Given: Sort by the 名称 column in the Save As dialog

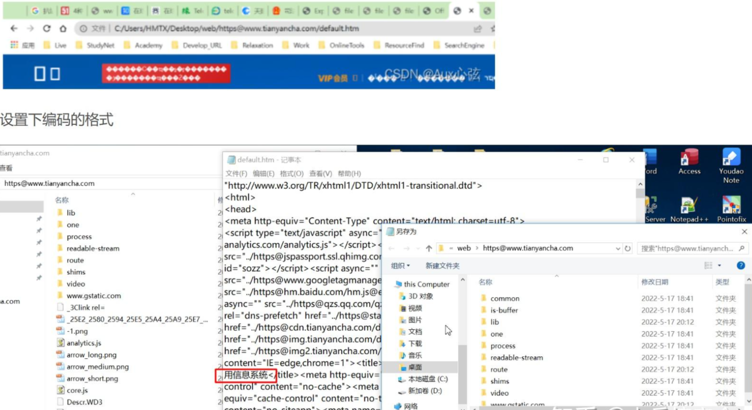Looking at the screenshot, I should pos(485,282).
